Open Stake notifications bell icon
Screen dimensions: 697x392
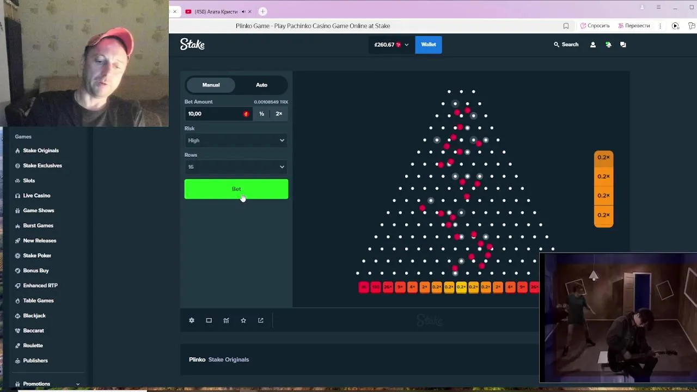608,45
